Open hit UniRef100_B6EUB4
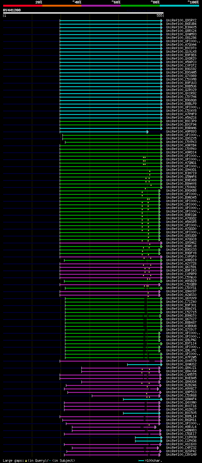 [x=181, y=24]
